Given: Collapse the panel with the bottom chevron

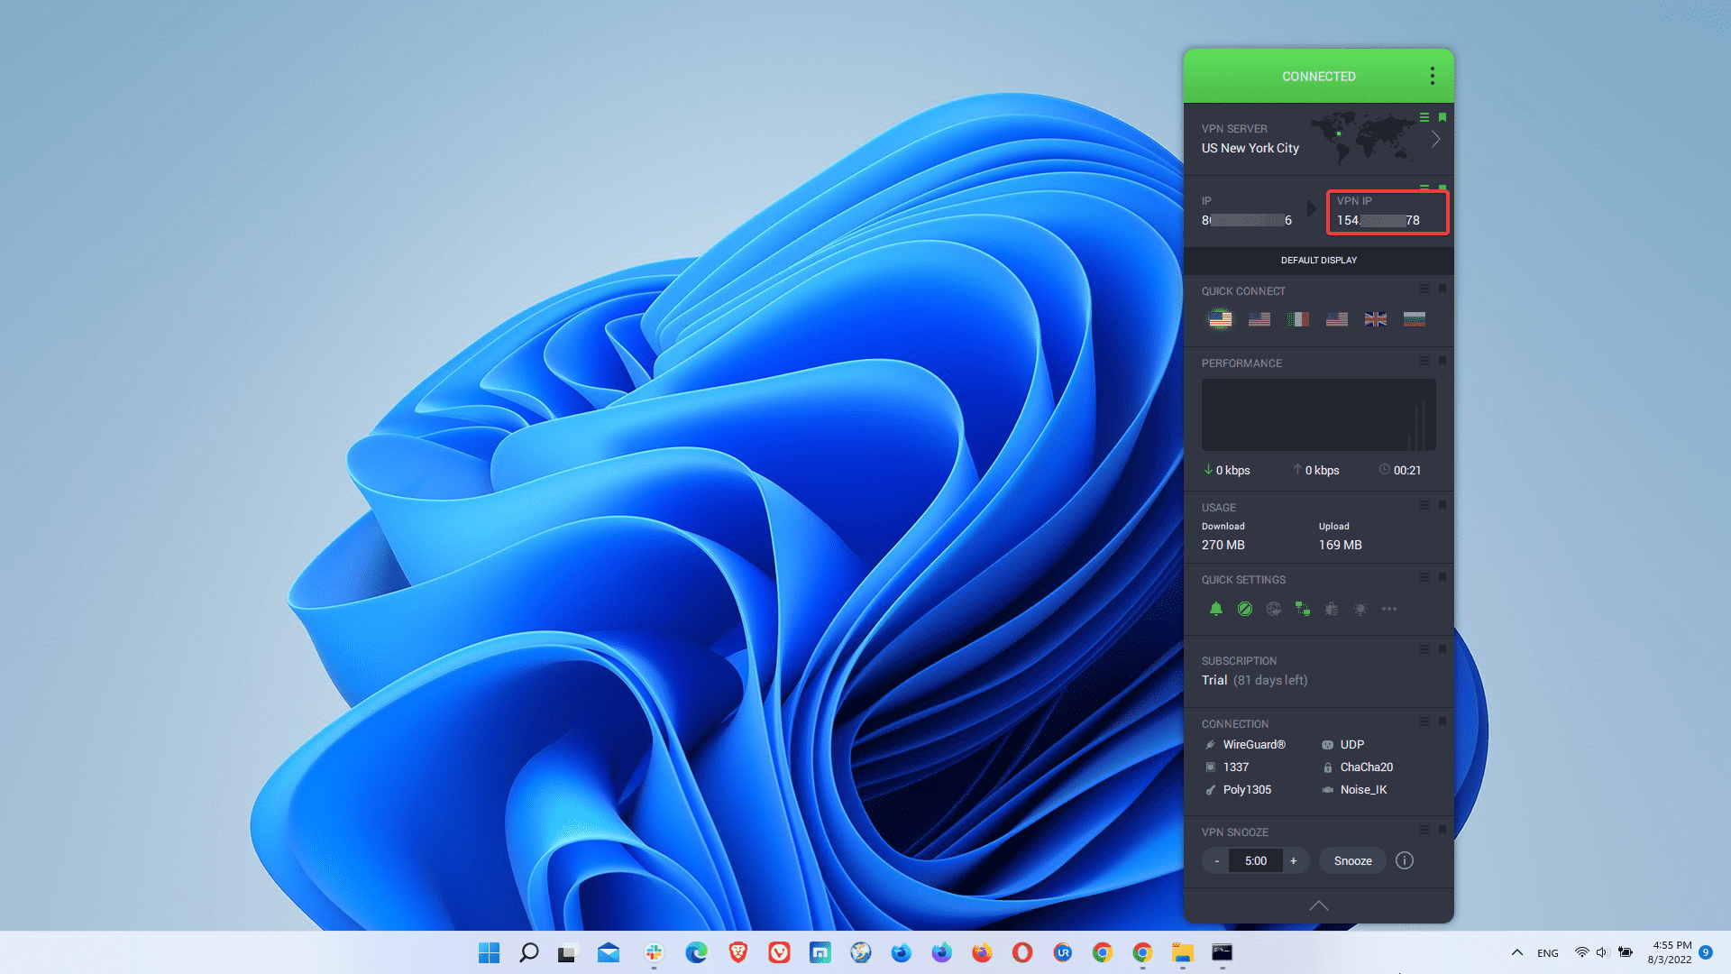Looking at the screenshot, I should click(x=1318, y=905).
